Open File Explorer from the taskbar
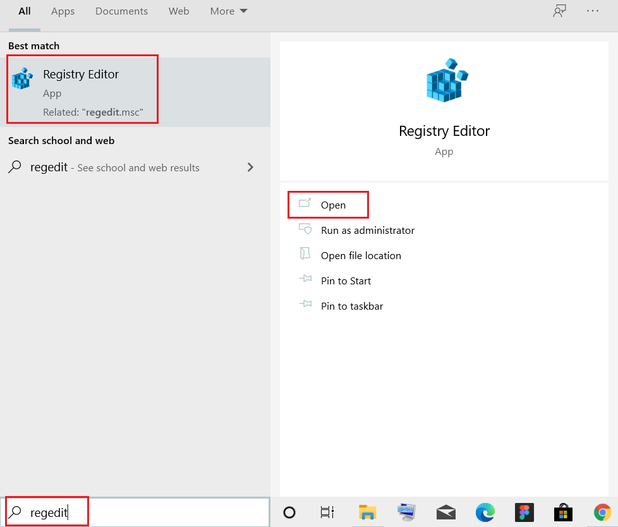Screen dimensions: 618x527 tap(368, 512)
